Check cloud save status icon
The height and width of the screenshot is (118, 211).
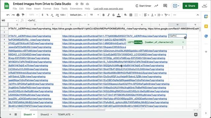click(x=87, y=4)
